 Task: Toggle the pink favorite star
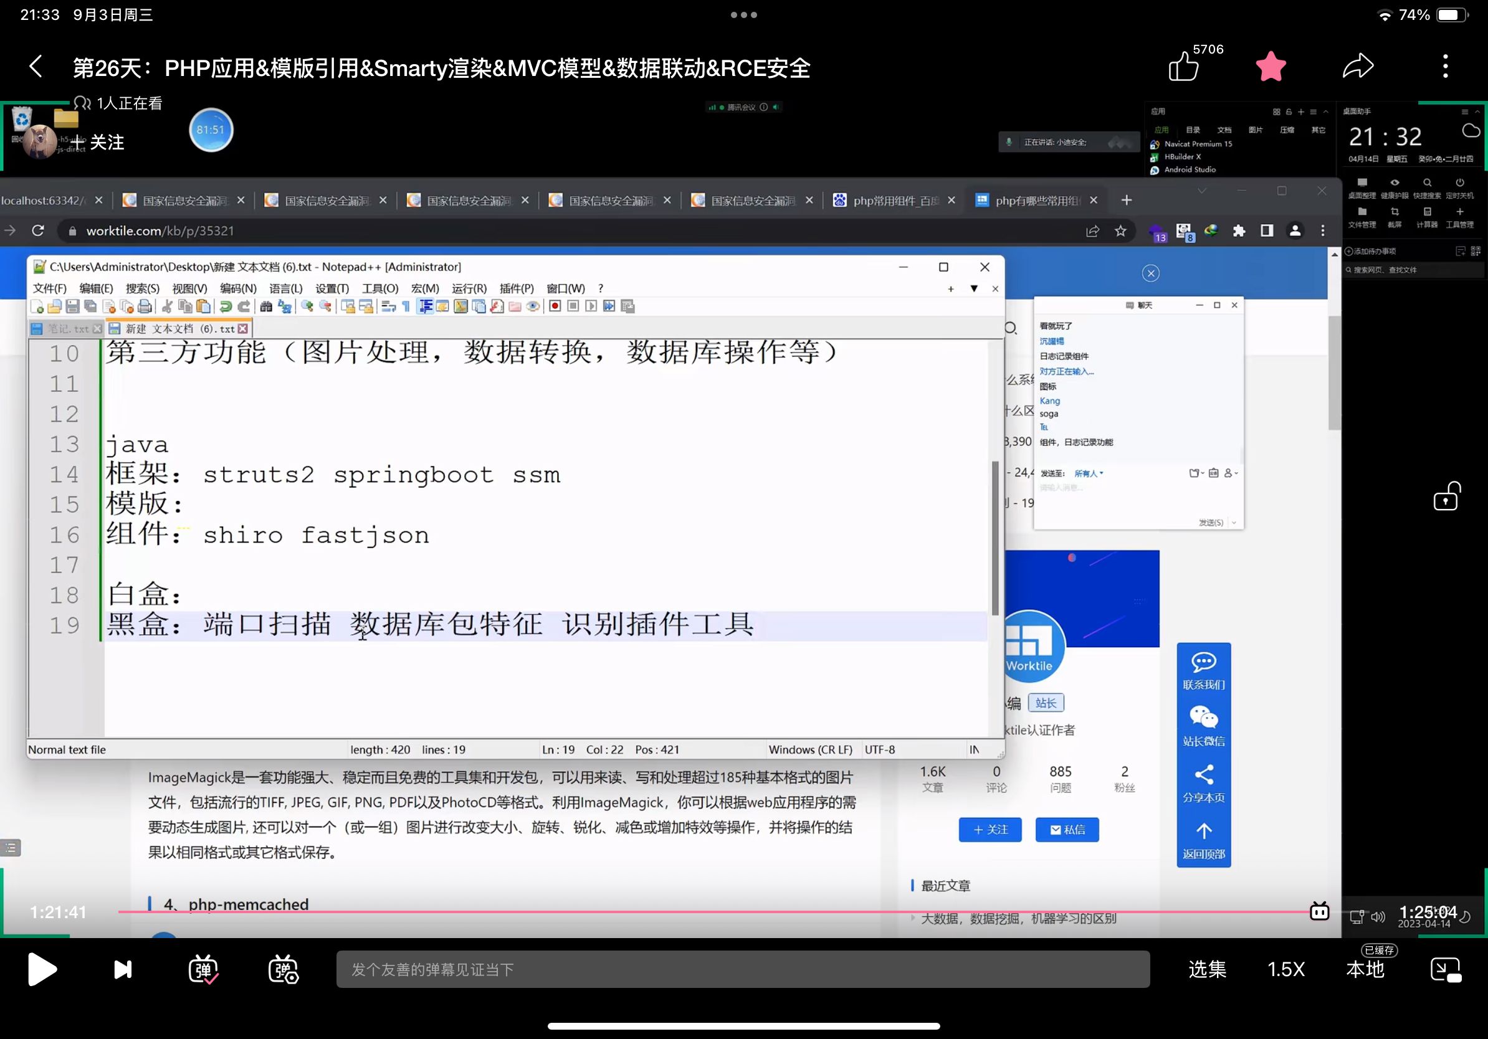tap(1271, 66)
